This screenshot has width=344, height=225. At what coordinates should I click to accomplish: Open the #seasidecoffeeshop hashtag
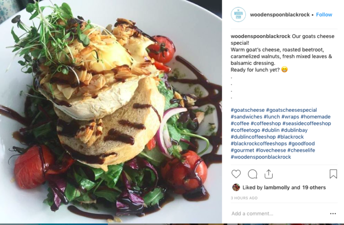pyautogui.click(x=306, y=124)
